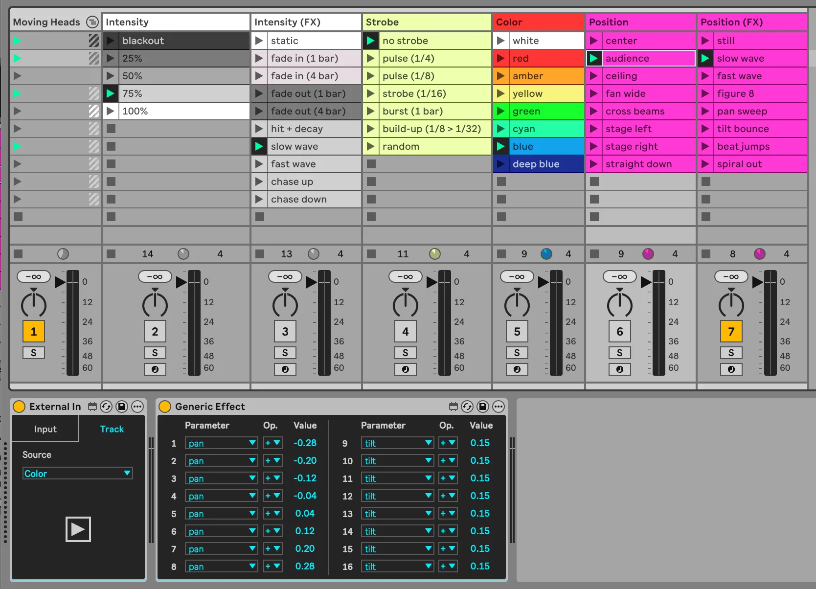Launch the figure 8 position FX clip
Screen dimensions: 816x589
[x=705, y=93]
